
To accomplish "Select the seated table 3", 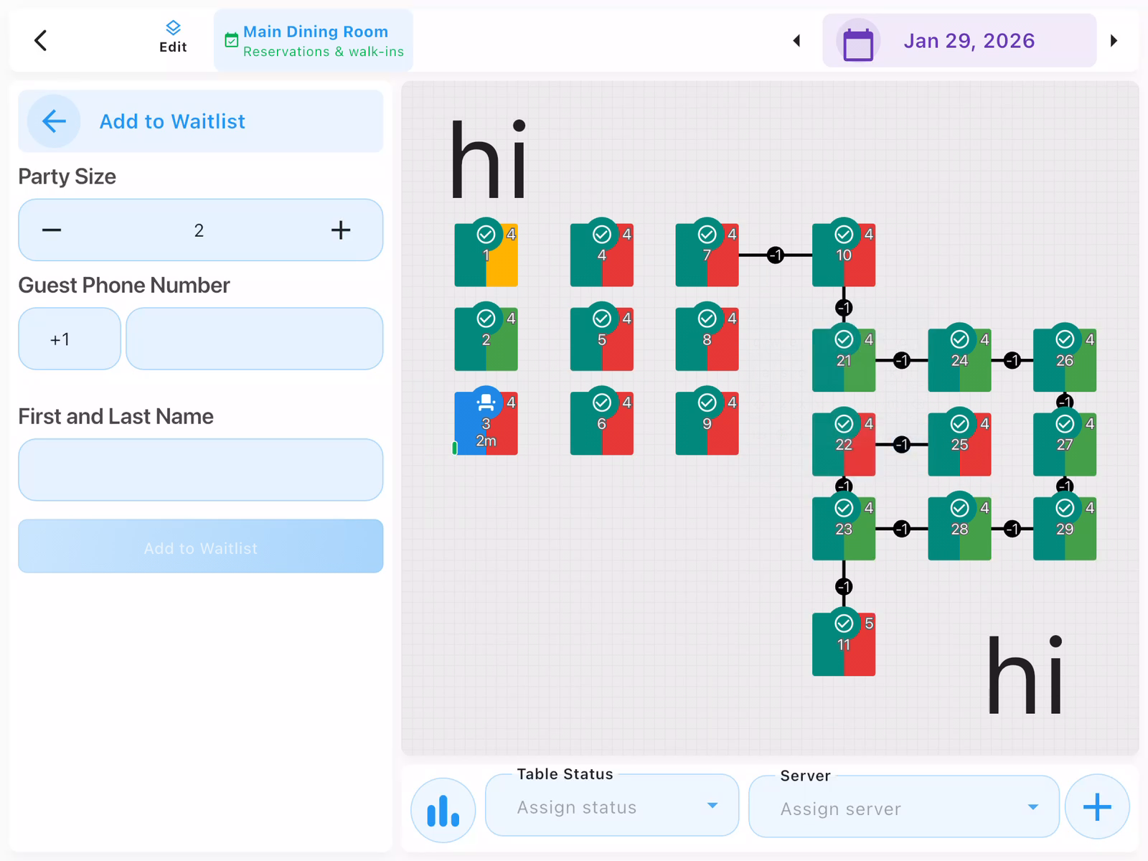I will [x=486, y=424].
